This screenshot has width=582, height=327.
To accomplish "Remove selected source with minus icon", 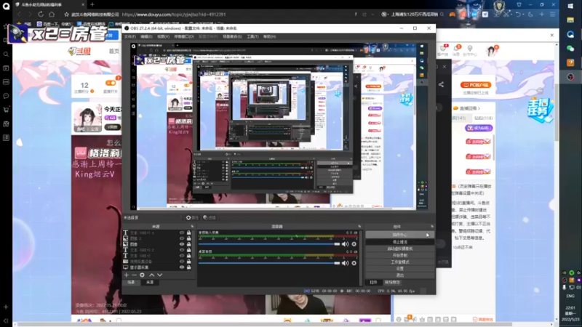I will pyautogui.click(x=134, y=275).
